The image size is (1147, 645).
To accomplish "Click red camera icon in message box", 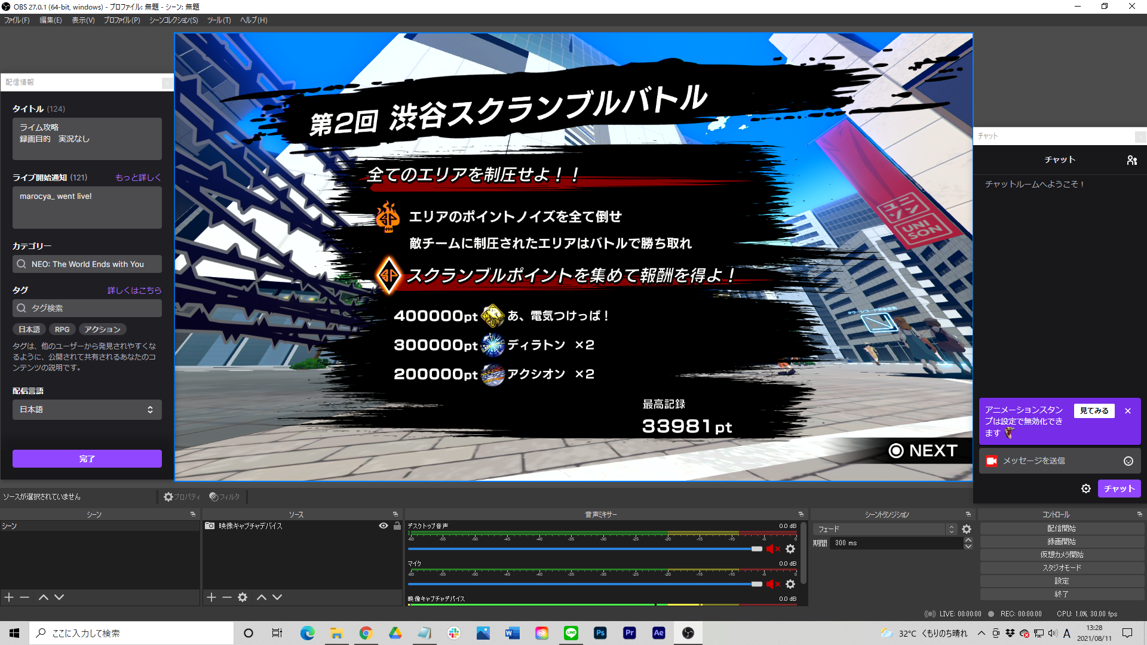I will (x=992, y=461).
